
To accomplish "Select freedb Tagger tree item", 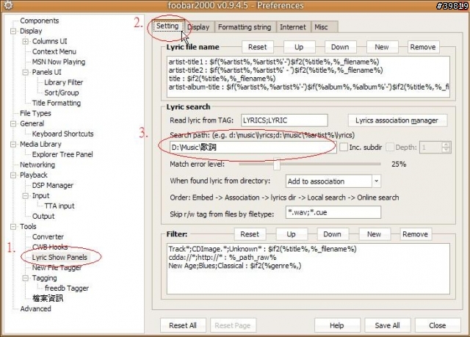I will [67, 288].
